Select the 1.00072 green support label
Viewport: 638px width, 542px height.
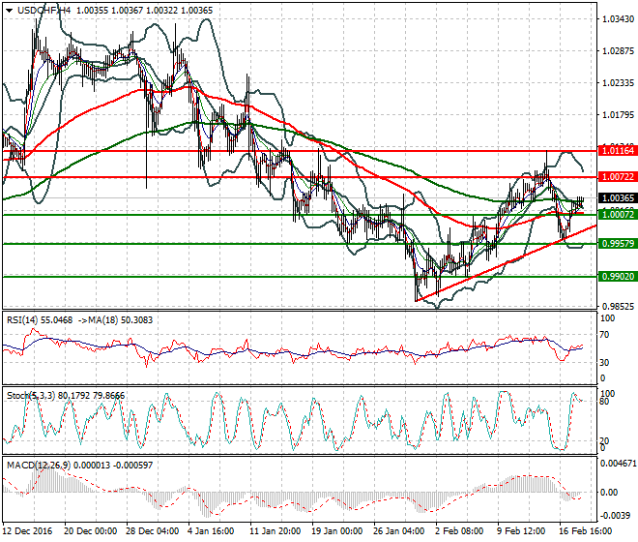click(x=618, y=214)
